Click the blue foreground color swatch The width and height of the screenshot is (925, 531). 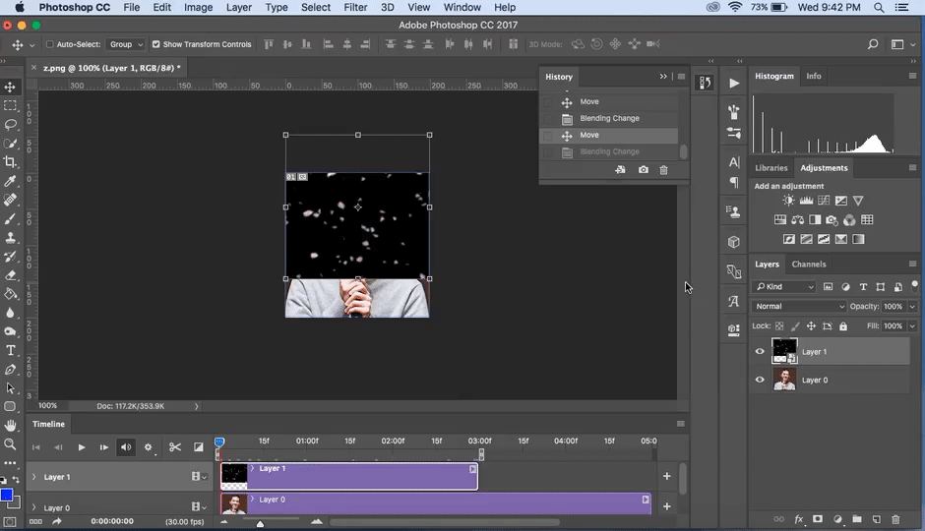coord(6,495)
